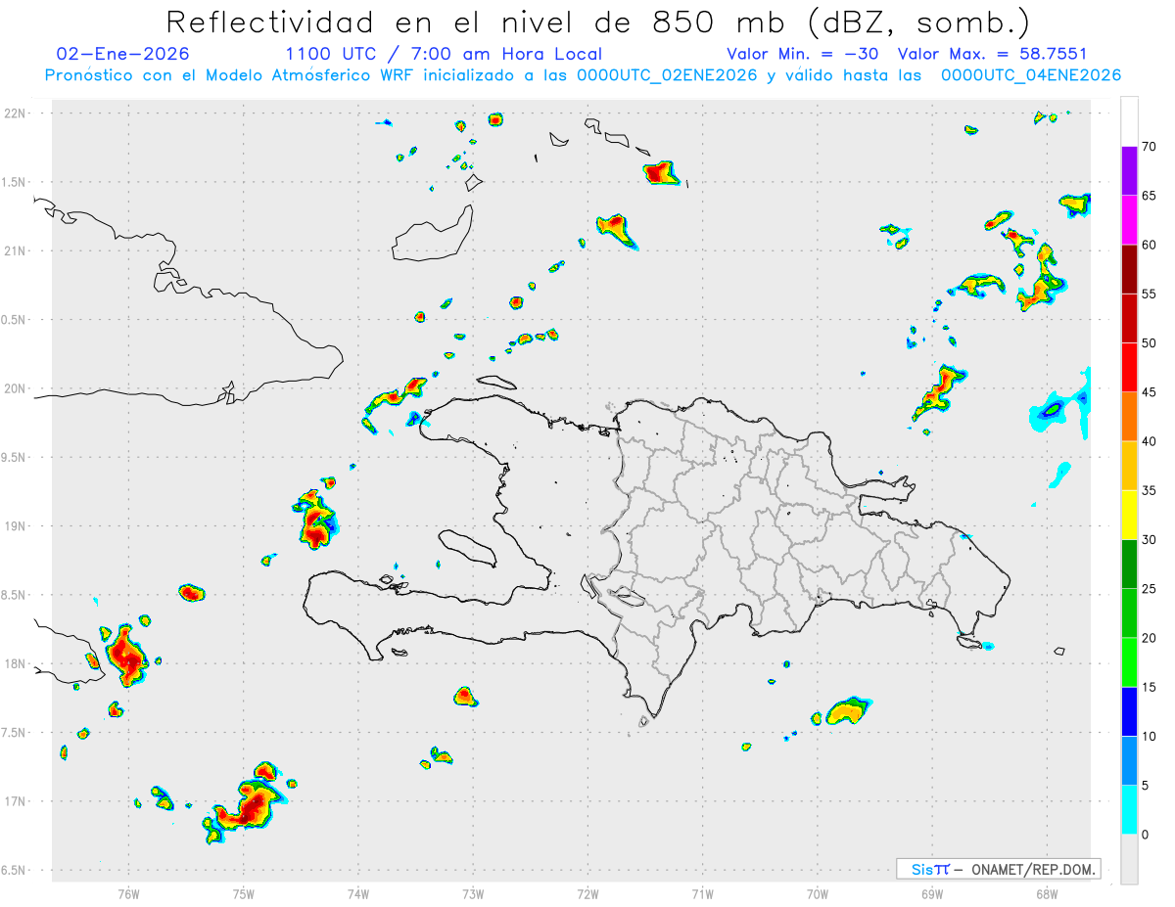Image resolution: width=1175 pixels, height=907 pixels.
Task: Click the 'Valor Min. = -30' text
Action: tap(802, 54)
